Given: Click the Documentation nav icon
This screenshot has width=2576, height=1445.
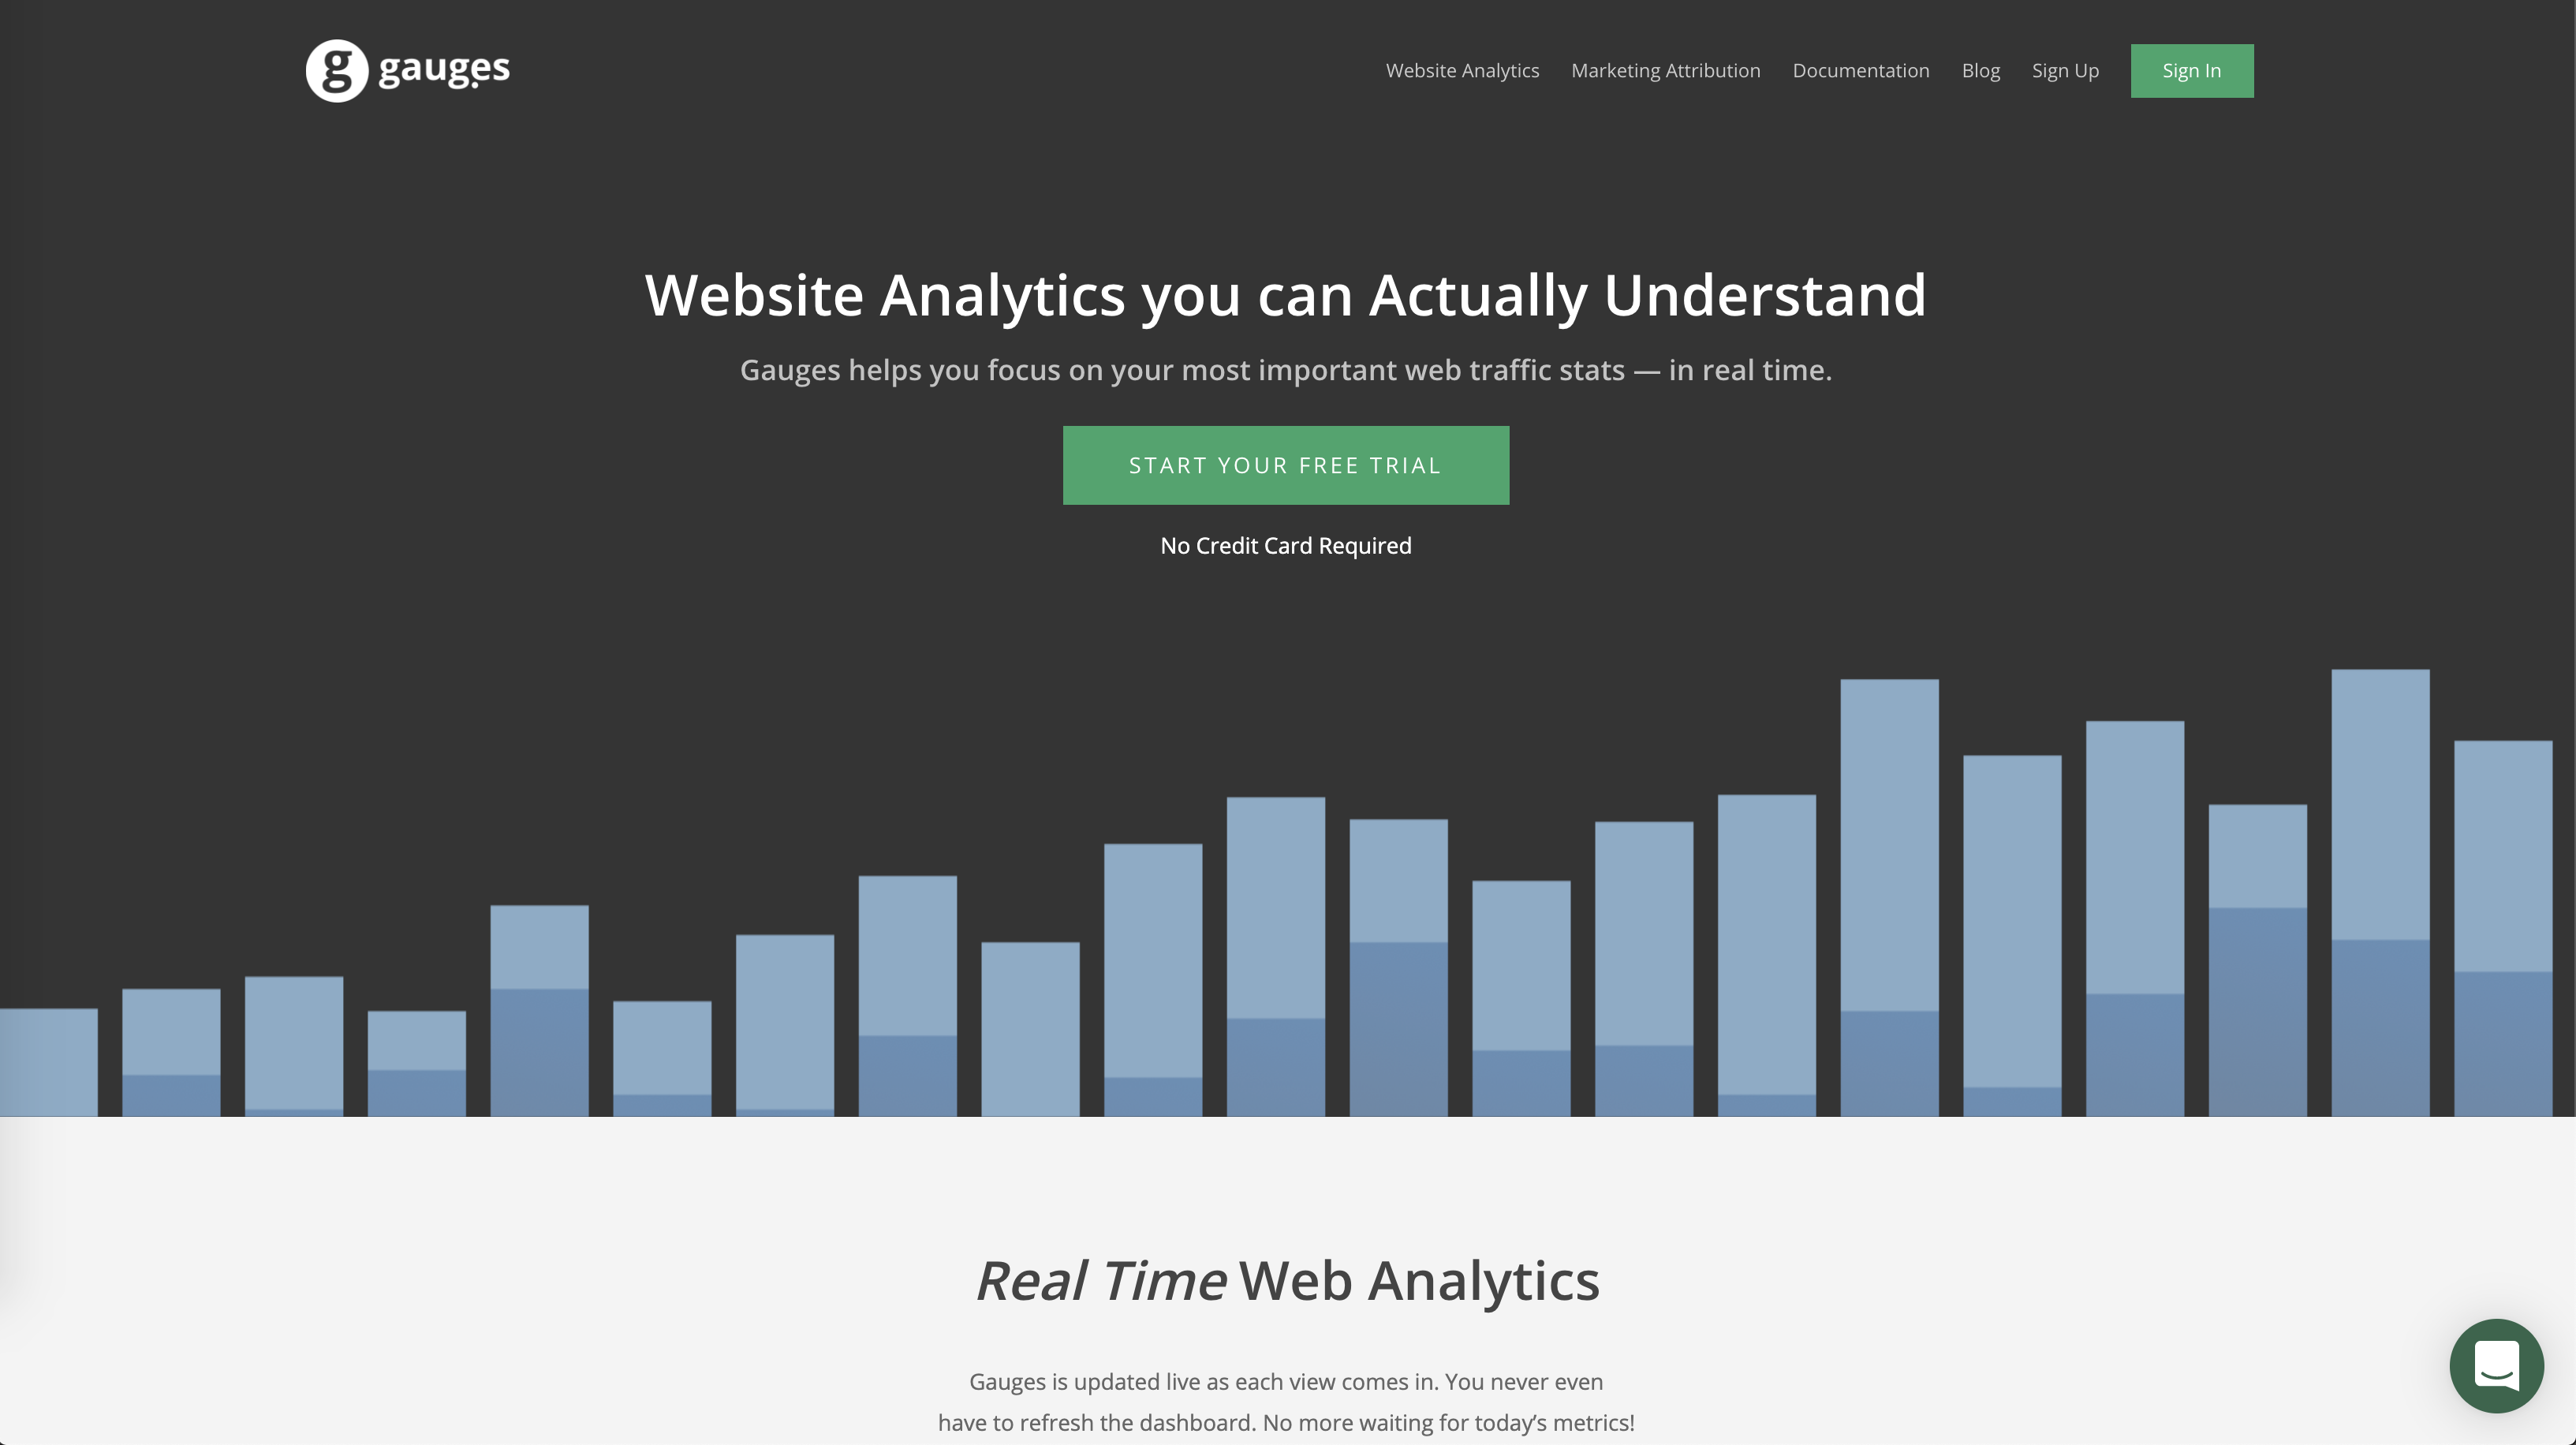Looking at the screenshot, I should click(x=1861, y=69).
